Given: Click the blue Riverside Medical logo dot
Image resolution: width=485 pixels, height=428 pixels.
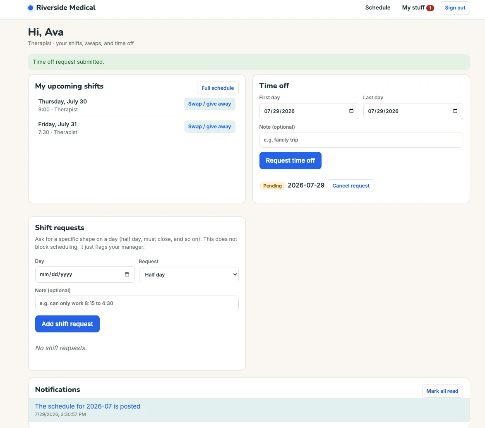Looking at the screenshot, I should tap(30, 8).
